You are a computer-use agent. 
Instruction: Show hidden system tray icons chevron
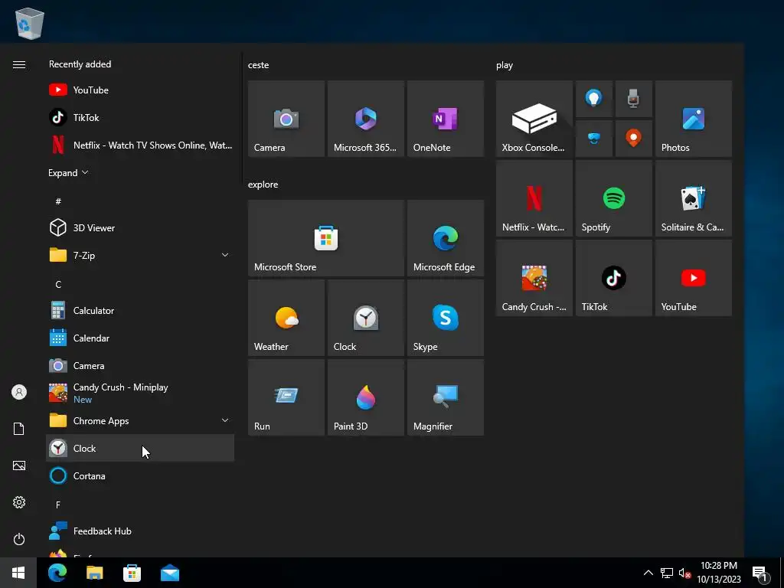(648, 573)
